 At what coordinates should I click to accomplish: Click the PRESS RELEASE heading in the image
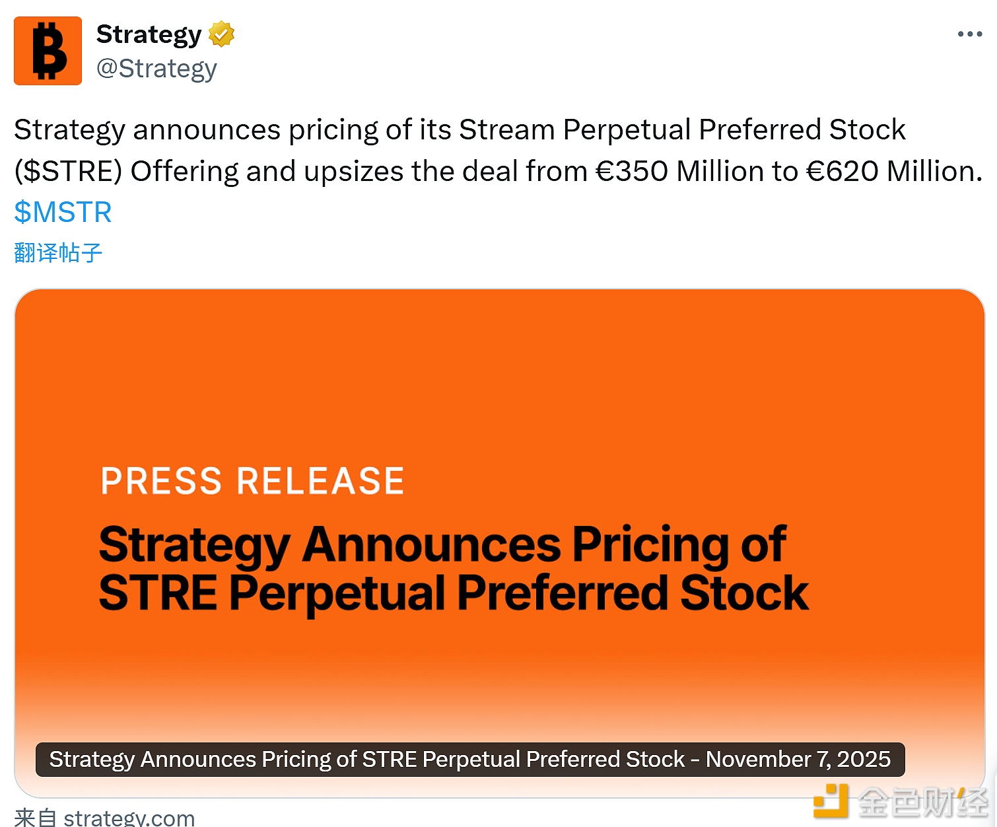[x=252, y=480]
